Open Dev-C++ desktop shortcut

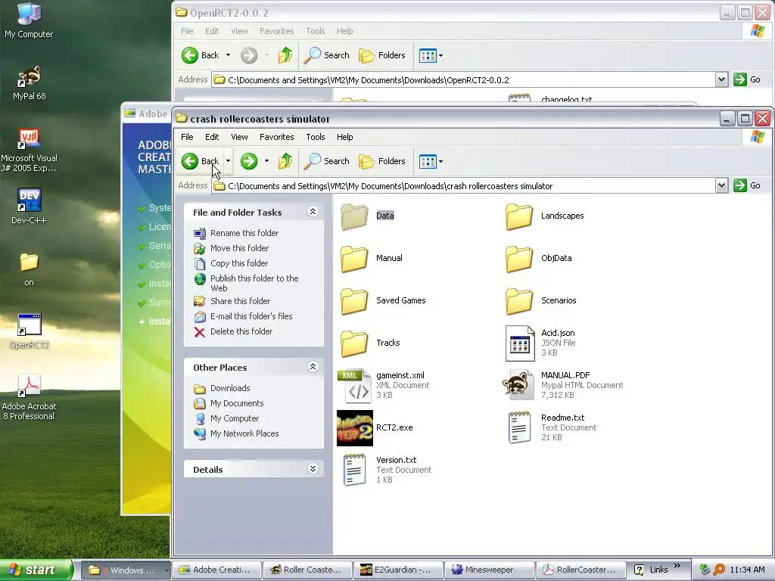coord(29,206)
